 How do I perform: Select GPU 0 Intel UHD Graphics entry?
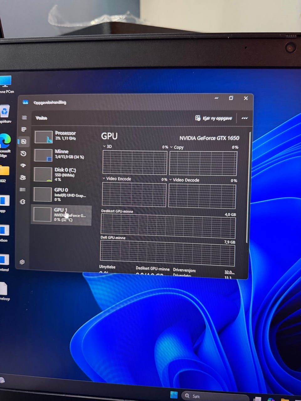tap(61, 195)
